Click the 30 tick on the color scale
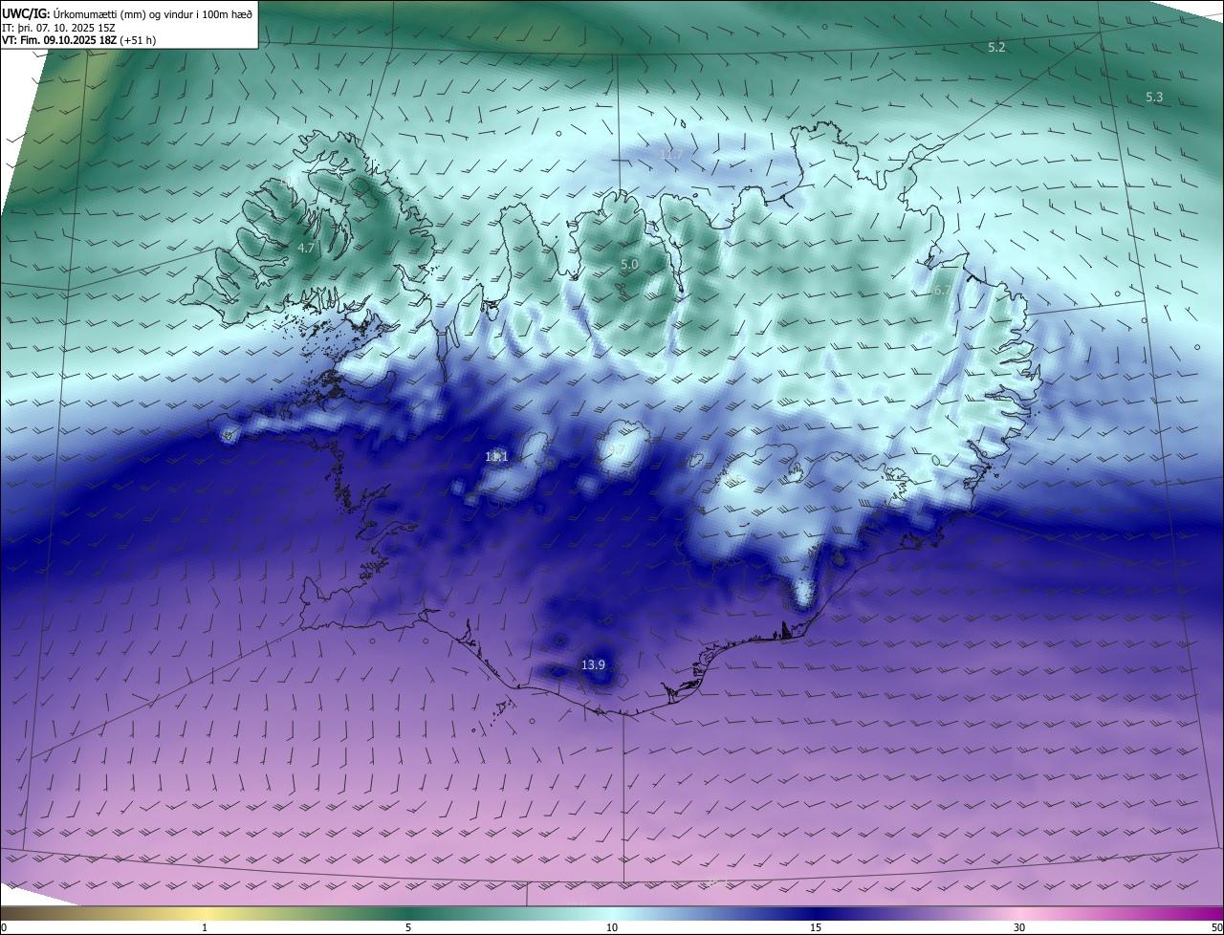The width and height of the screenshot is (1224, 935). point(1019,927)
